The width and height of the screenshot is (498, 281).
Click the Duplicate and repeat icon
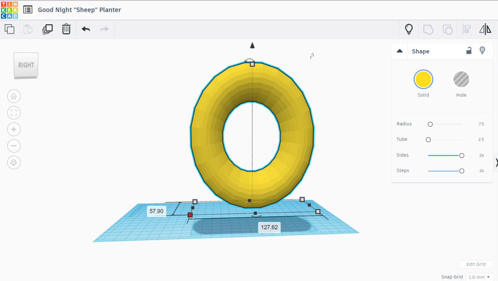point(47,29)
